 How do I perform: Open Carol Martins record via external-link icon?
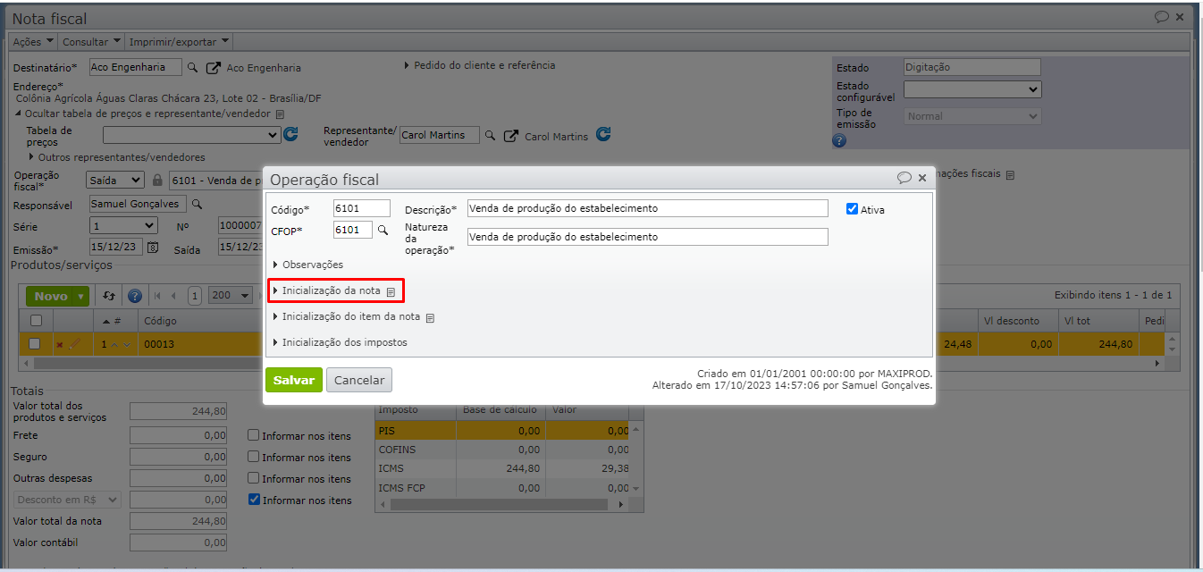tap(510, 136)
